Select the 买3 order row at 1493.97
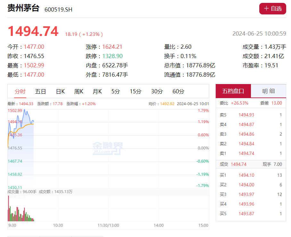The image size is (291, 237). click(251, 195)
